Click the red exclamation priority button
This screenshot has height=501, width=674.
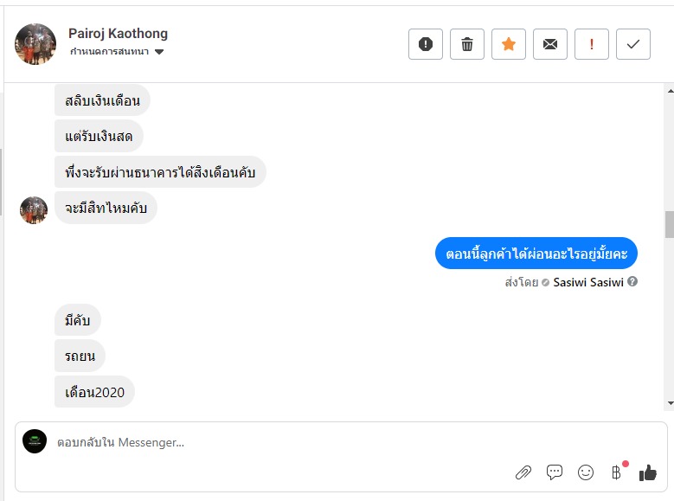pos(592,44)
